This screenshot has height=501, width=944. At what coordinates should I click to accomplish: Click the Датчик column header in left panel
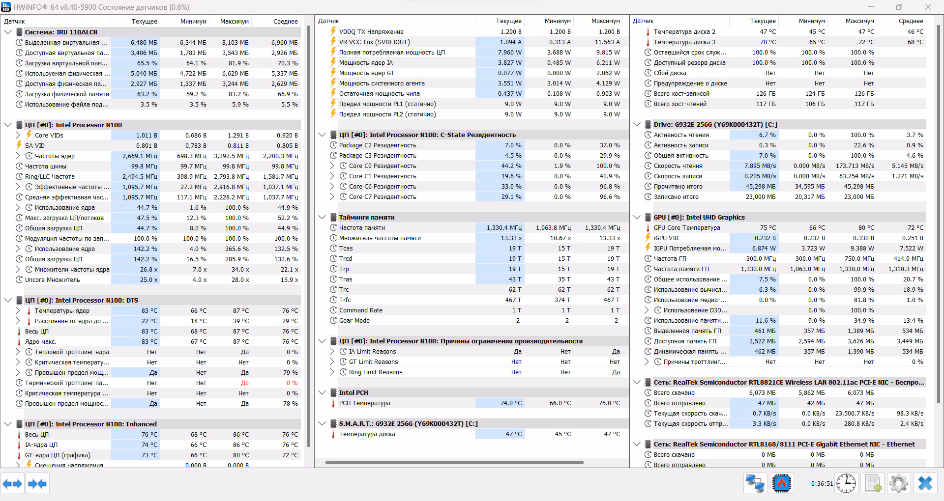tap(15, 21)
